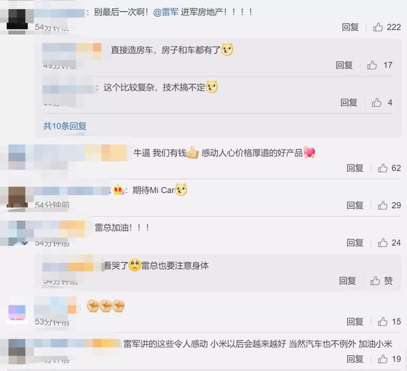The height and width of the screenshot is (371, 407).
Task: Reply to '直接造房车' comment
Action: coord(344,65)
